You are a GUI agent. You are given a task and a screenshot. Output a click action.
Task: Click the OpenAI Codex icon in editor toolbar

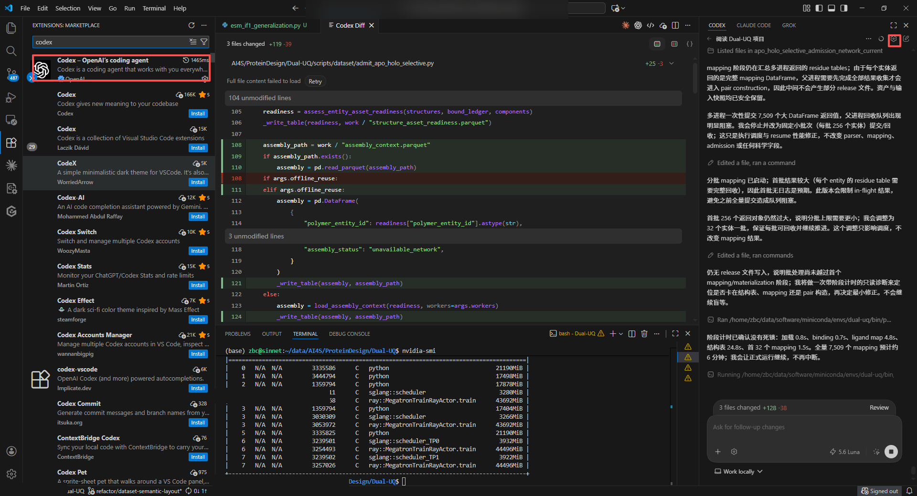[638, 25]
